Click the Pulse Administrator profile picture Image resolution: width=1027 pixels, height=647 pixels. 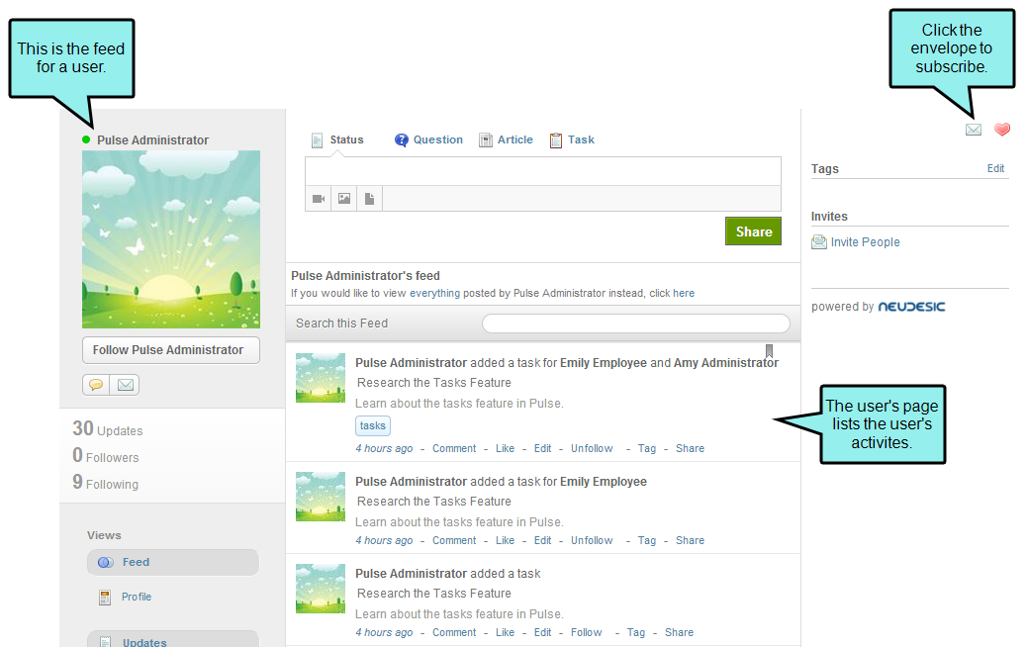point(171,239)
